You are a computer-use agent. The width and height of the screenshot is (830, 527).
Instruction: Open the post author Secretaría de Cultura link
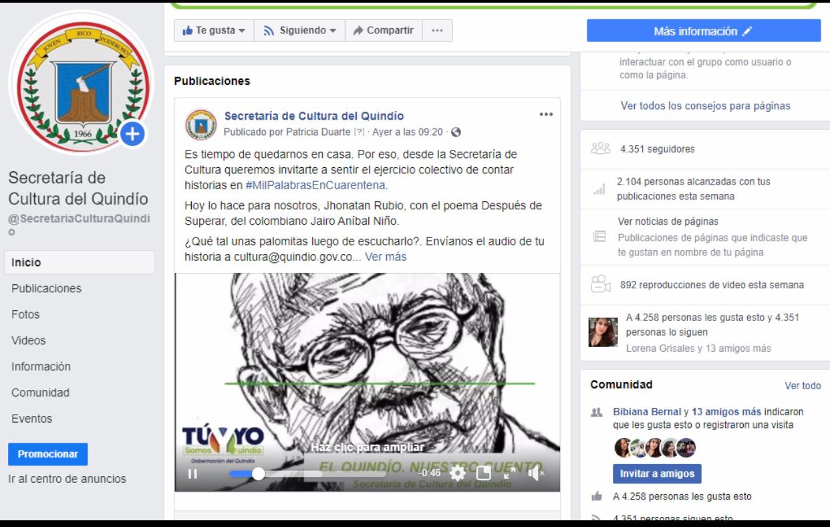point(314,116)
